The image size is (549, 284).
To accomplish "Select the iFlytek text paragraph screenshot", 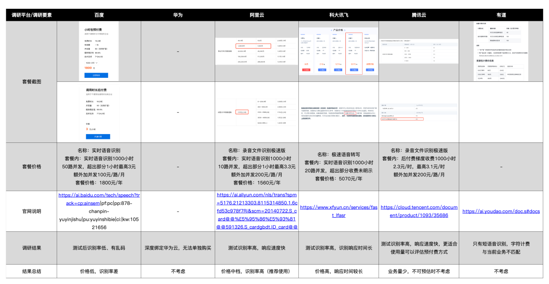I will point(339,112).
